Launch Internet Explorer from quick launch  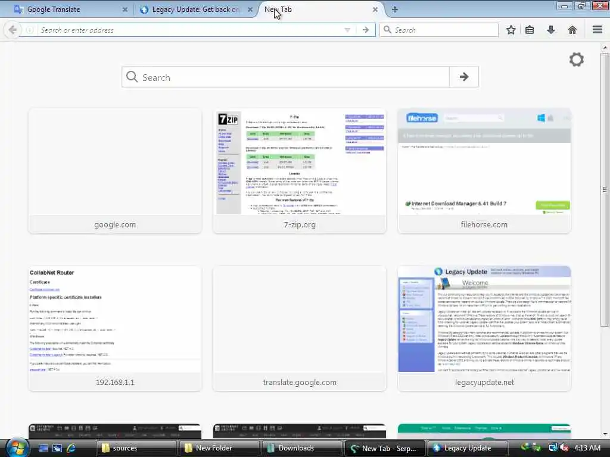coord(71,448)
